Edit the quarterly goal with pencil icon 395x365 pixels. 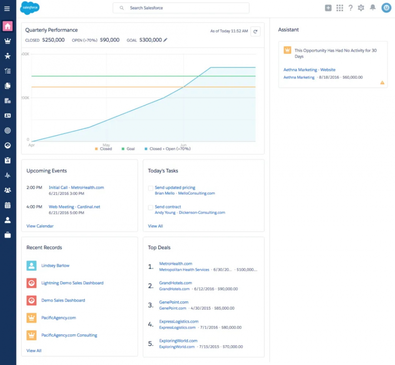click(x=165, y=40)
